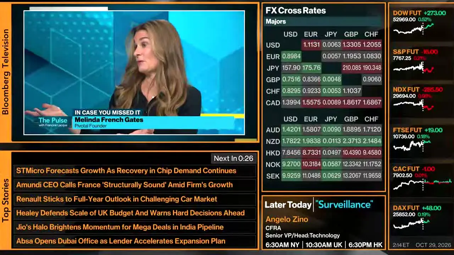Click the 6:30PM HK airtime
454x255 pixels.
click(365, 245)
